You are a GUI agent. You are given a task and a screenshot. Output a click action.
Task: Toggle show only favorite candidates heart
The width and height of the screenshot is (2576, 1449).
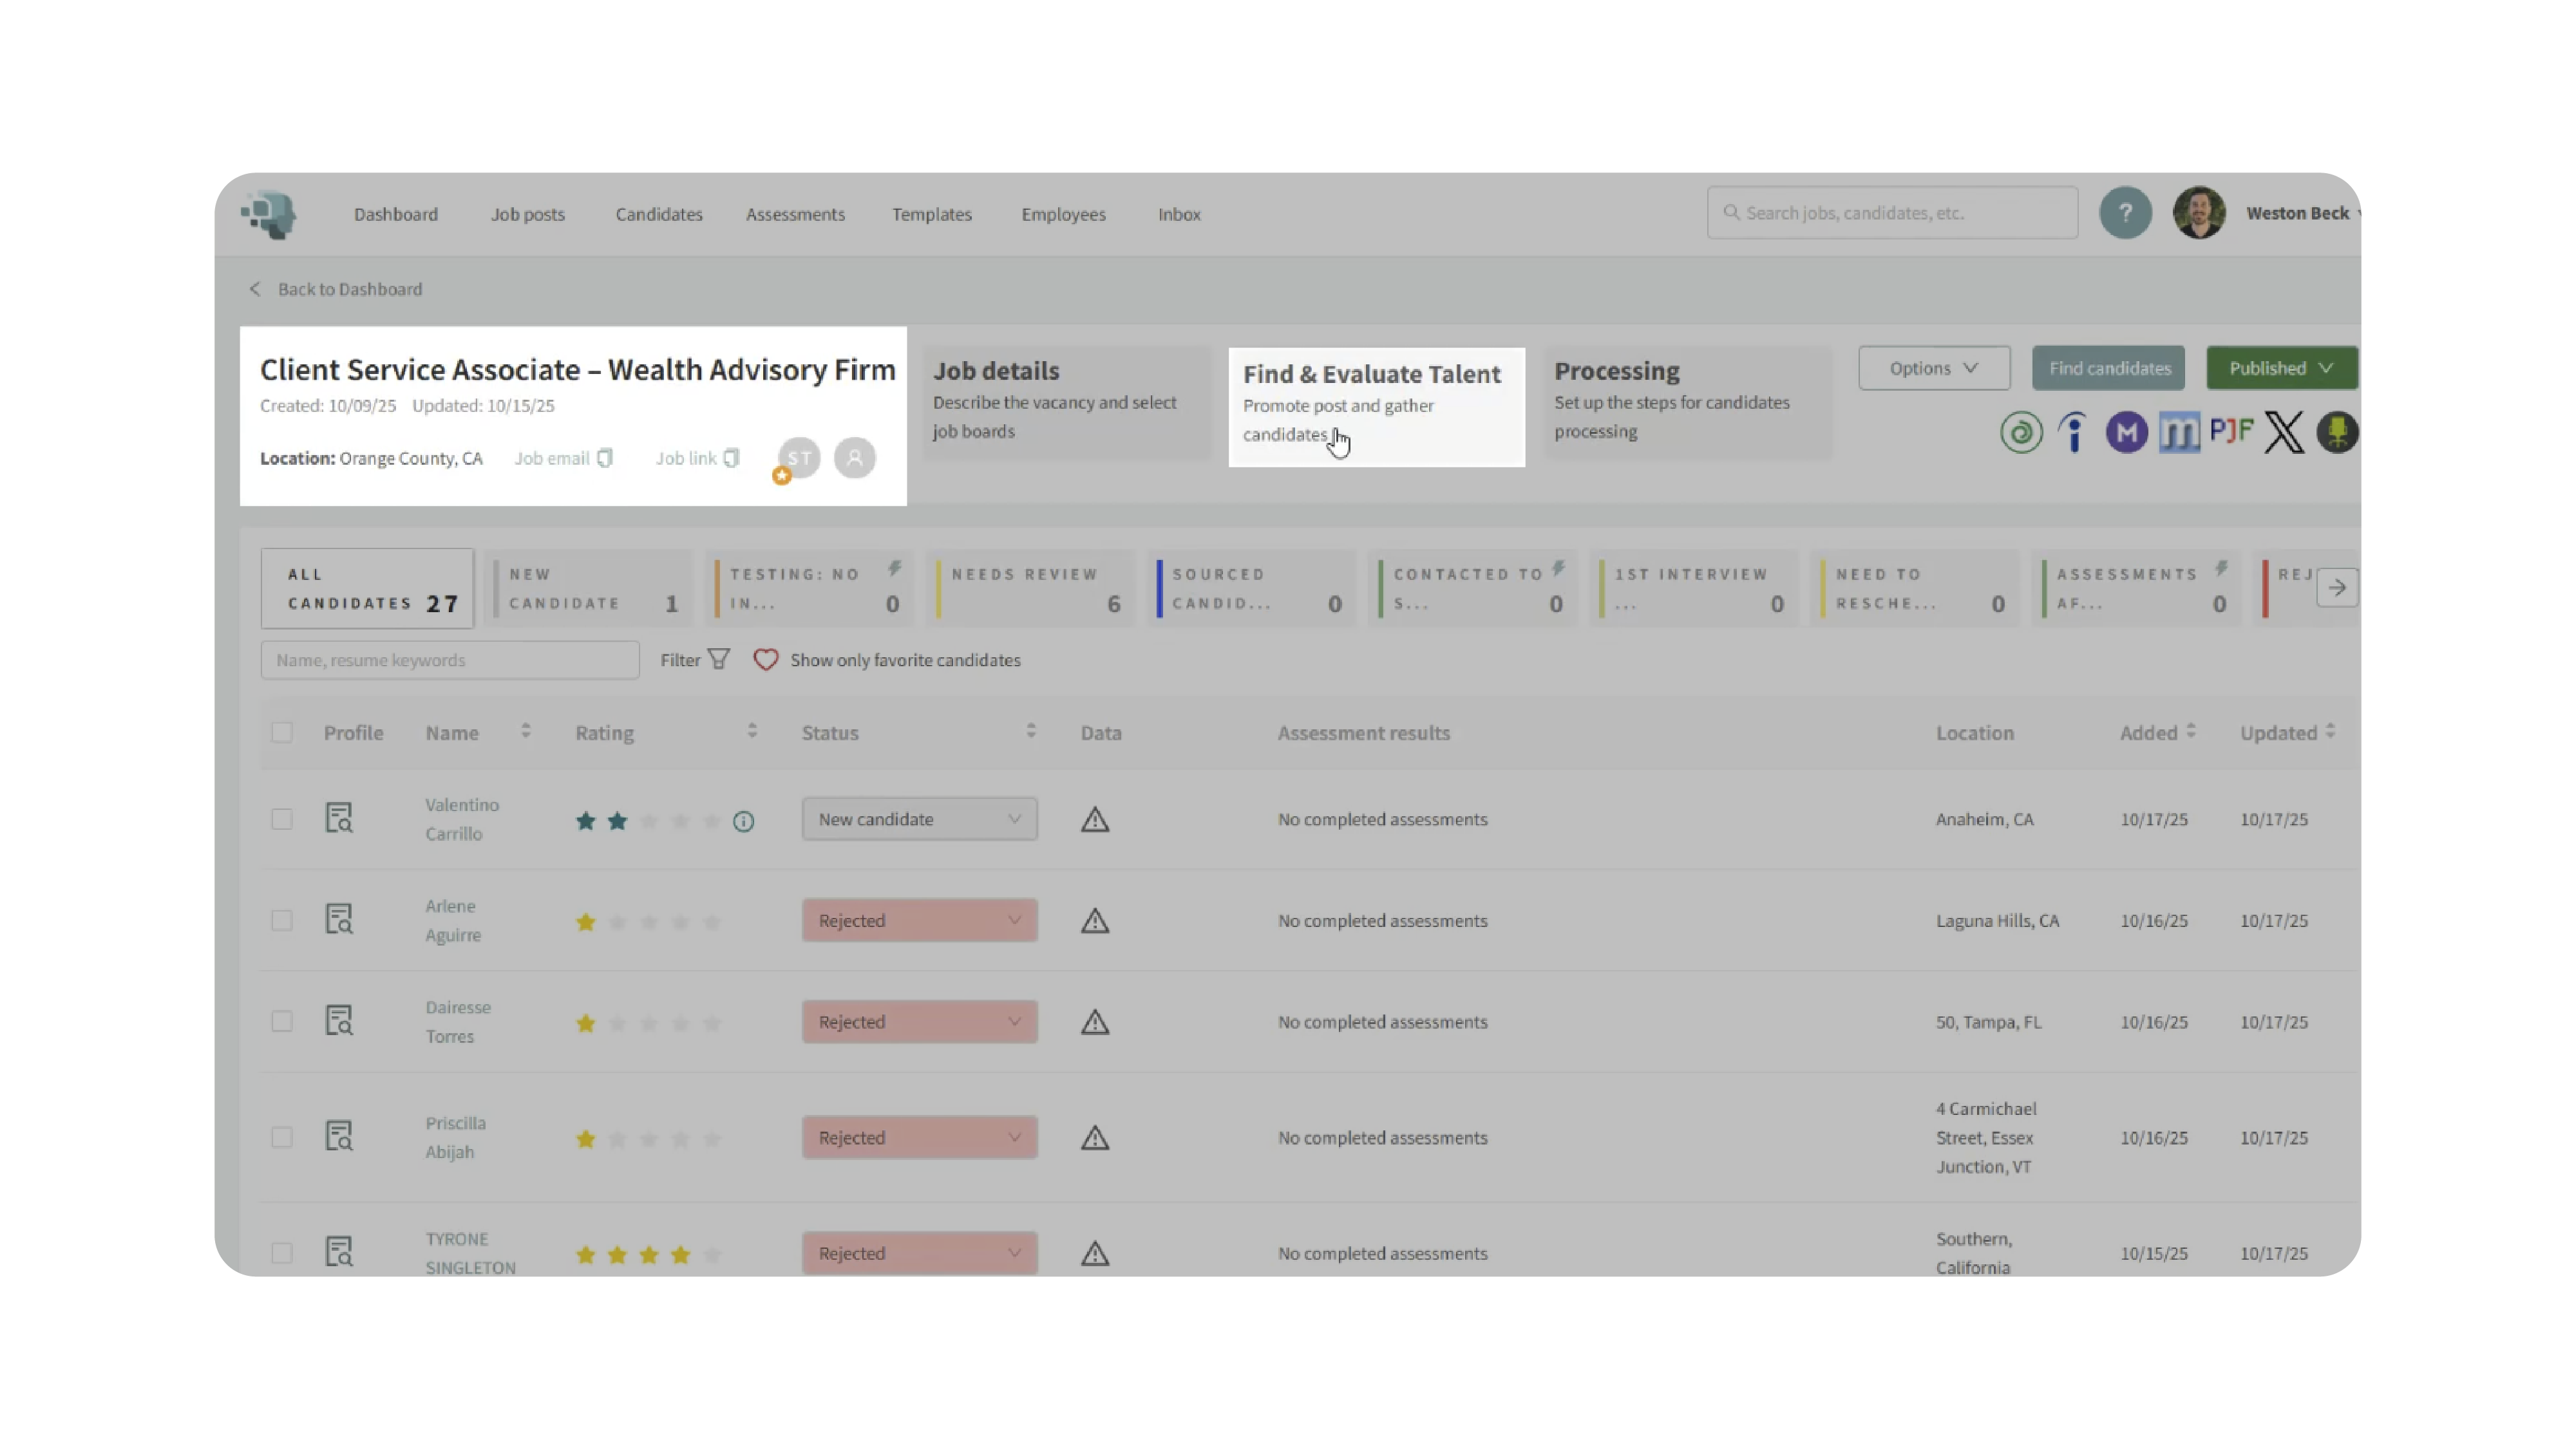765,660
